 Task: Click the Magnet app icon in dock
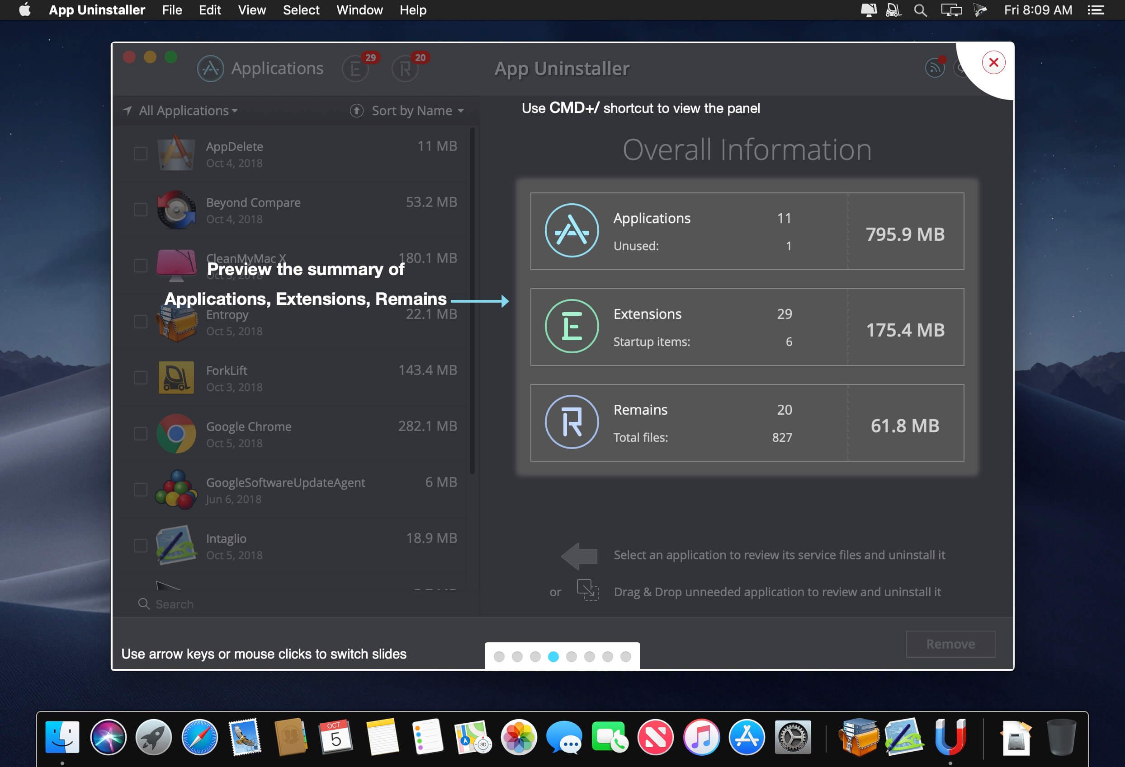(950, 736)
